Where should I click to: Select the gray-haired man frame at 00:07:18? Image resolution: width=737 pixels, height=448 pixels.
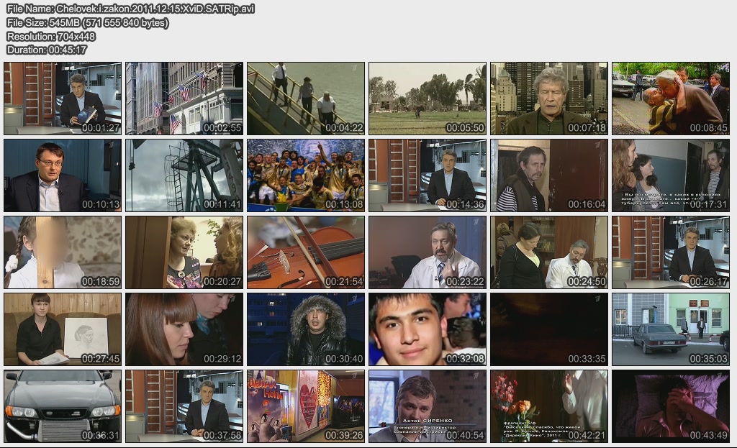[549, 99]
